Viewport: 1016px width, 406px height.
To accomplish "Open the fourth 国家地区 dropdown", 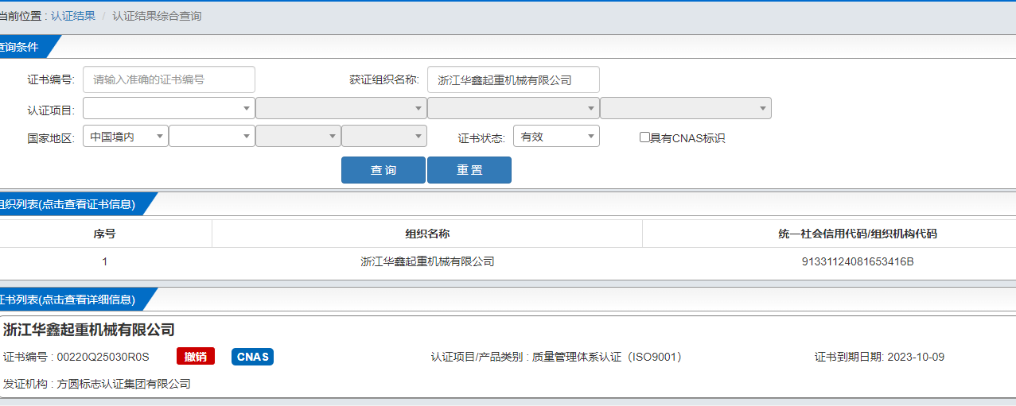I will tap(384, 137).
